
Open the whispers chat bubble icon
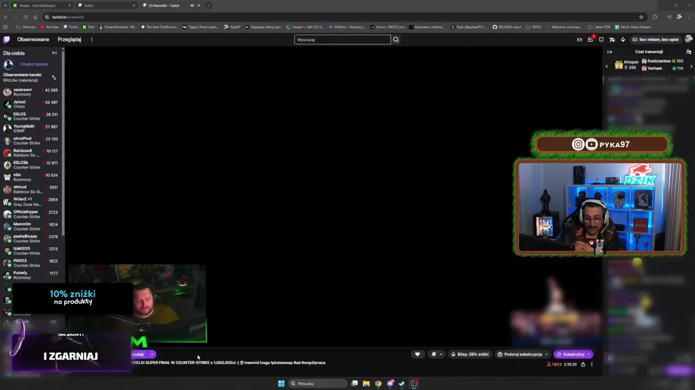click(601, 40)
